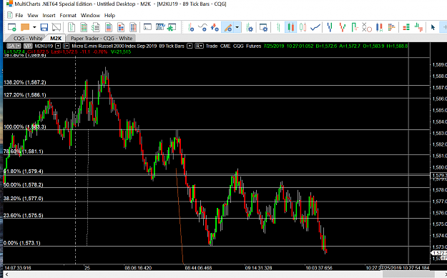The image size is (447, 278).
Task: Open the red-blue market profile window icon
Action: (x=121, y=27)
